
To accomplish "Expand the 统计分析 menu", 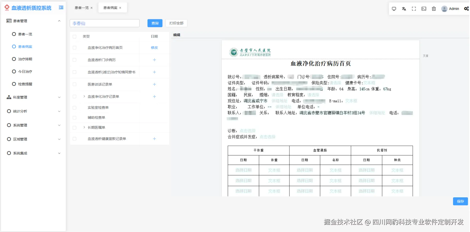I will (x=59, y=111).
